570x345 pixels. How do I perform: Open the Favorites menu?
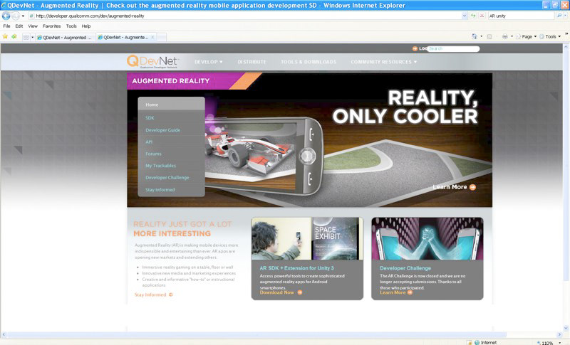[x=51, y=26]
